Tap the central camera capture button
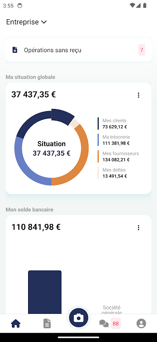Viewport: 157px width, 342px height. 78,318
